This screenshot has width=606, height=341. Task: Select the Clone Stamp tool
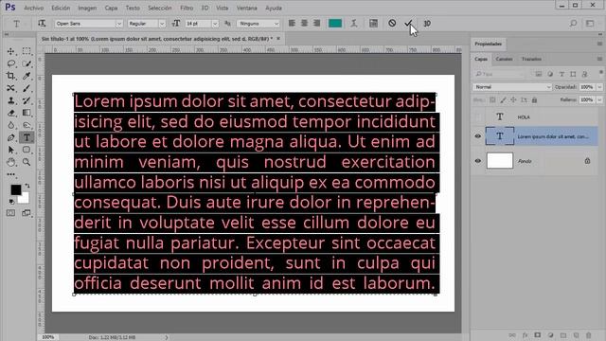[10, 100]
